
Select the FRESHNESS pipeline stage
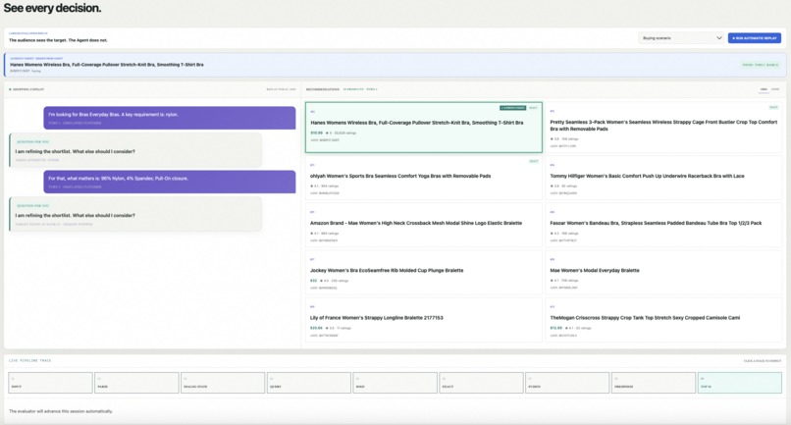pos(654,383)
